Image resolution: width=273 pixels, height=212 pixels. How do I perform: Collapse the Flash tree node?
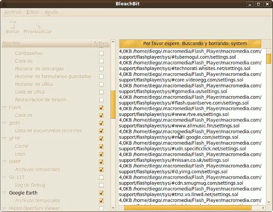tap(5, 107)
